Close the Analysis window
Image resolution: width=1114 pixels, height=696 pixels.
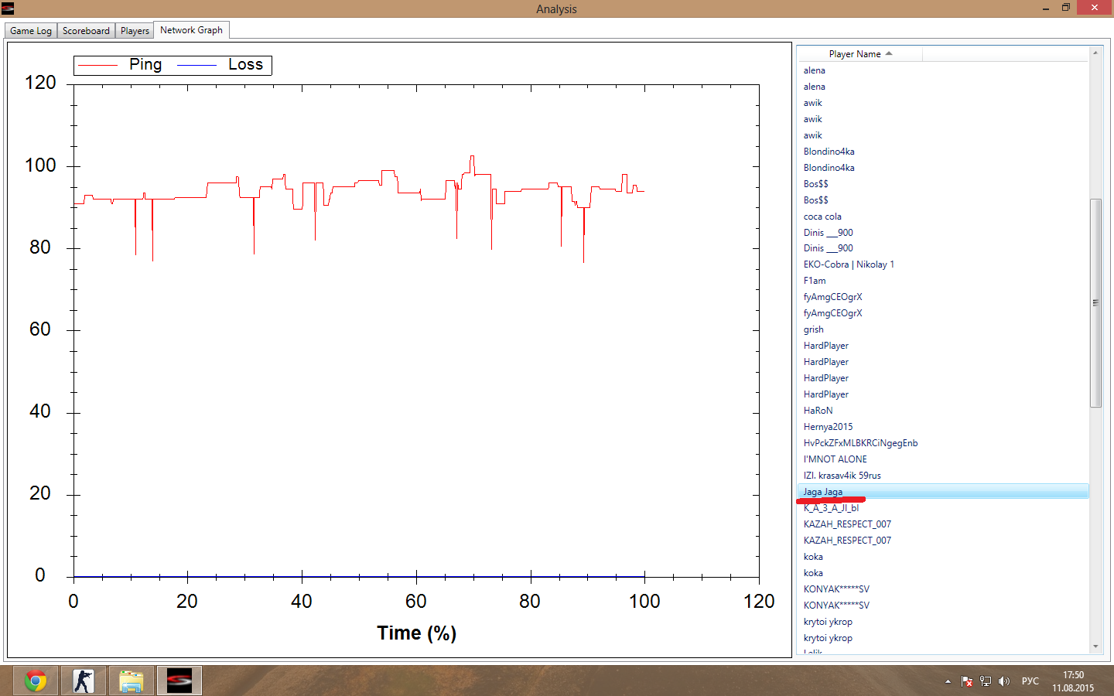(x=1095, y=8)
